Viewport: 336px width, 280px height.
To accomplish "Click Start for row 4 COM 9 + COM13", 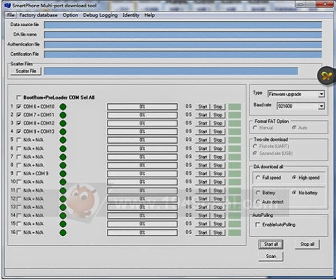I will click(203, 132).
